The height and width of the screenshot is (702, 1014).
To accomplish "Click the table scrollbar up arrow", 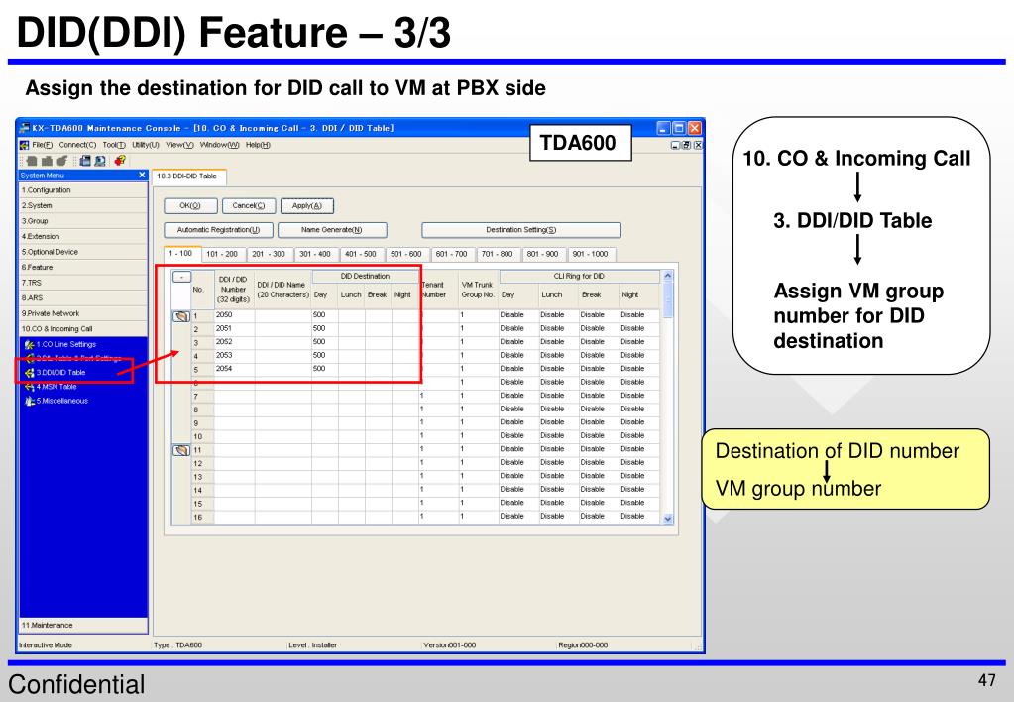I will click(x=668, y=277).
